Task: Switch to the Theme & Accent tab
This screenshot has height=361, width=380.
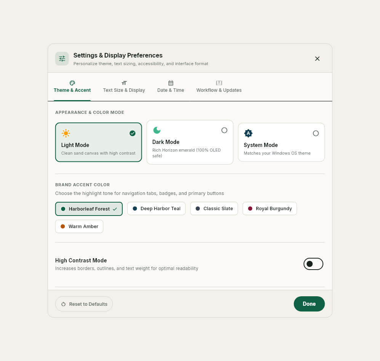Action: (x=72, y=87)
